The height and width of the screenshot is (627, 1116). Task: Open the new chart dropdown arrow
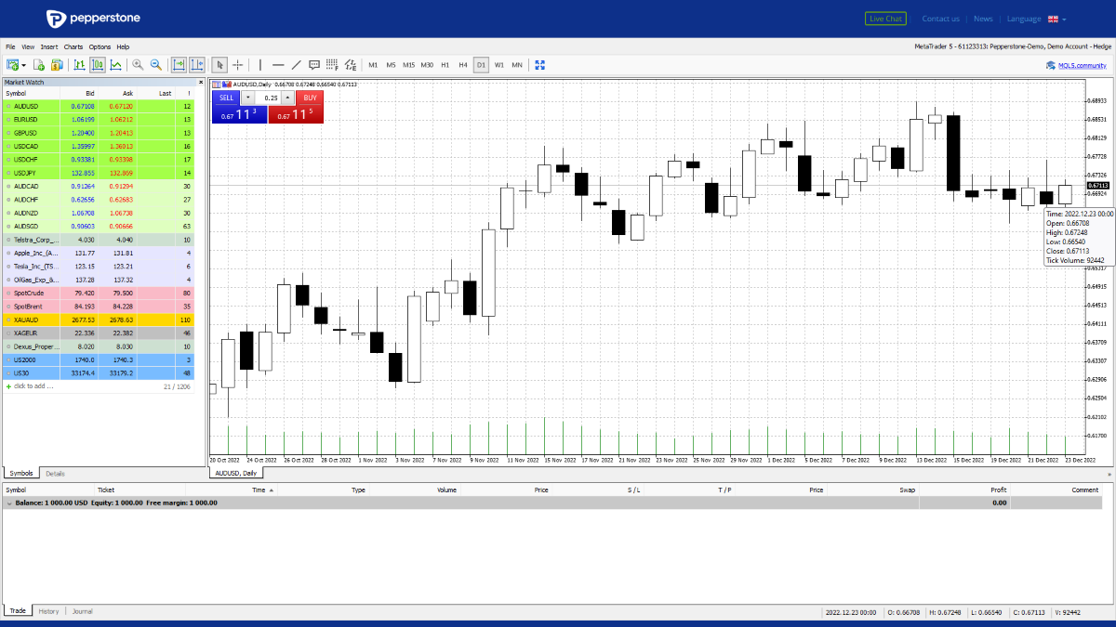[x=23, y=65]
